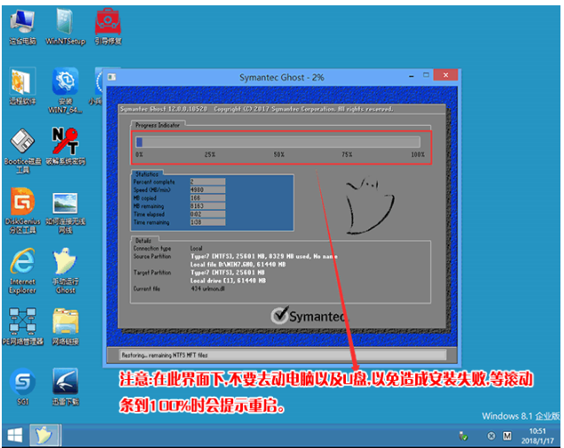Launch the 破解系统密码 NT key icon
Image resolution: width=564 pixels, height=448 pixels.
(x=66, y=147)
